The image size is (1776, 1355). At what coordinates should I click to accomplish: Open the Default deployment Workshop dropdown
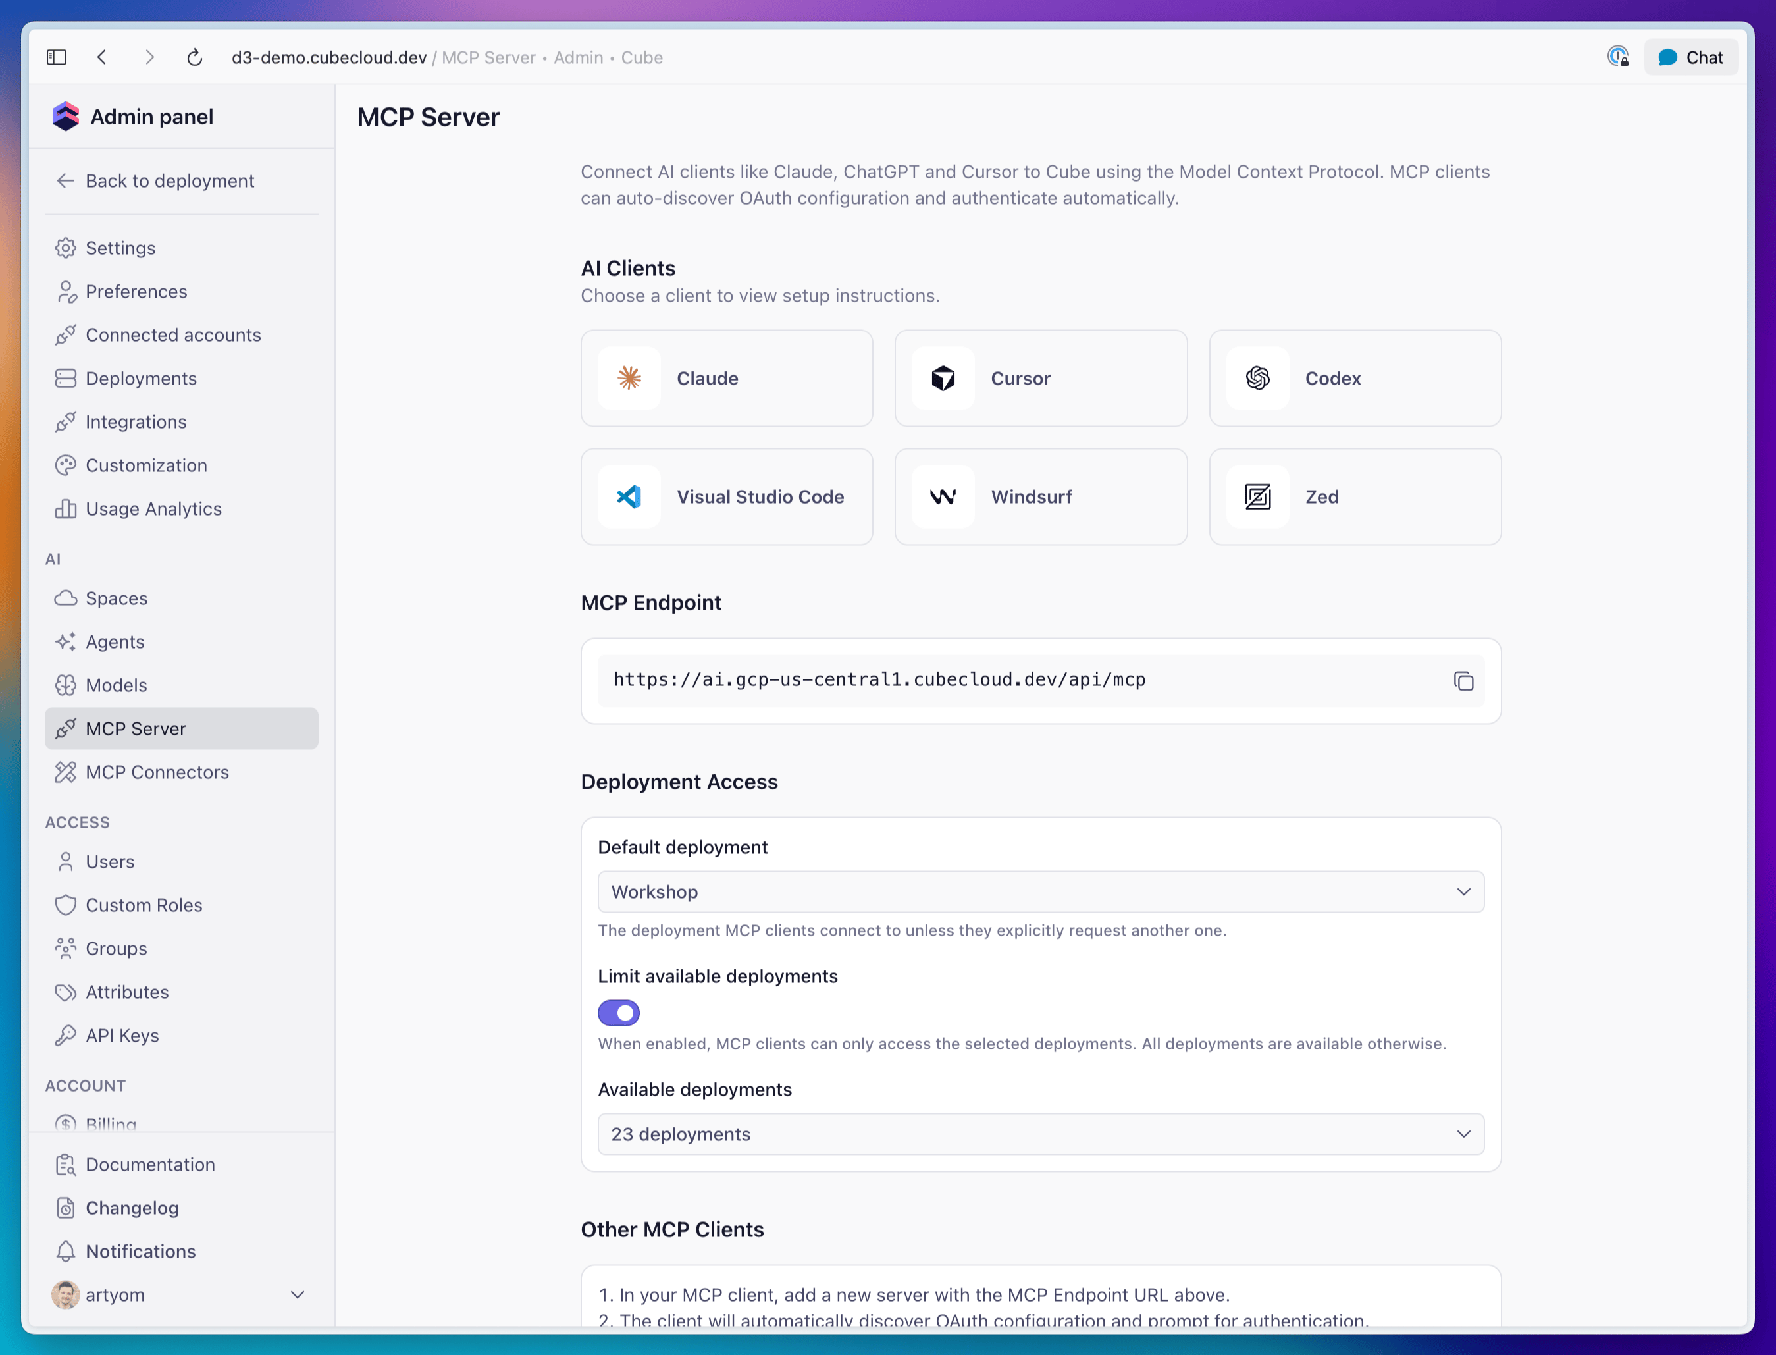(x=1041, y=892)
